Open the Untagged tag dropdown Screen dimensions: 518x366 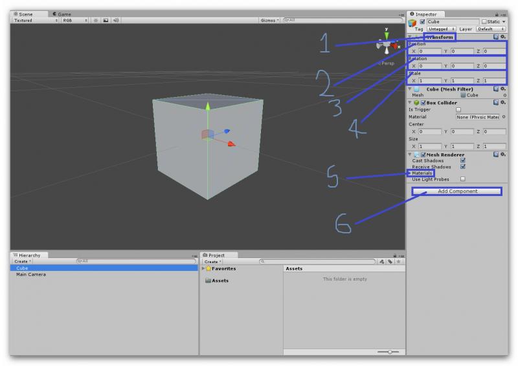(x=442, y=29)
